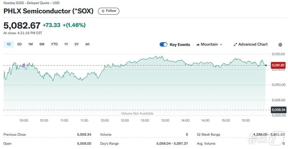Click the Mountain chart type icon
The image size is (288, 149).
(x=198, y=44)
